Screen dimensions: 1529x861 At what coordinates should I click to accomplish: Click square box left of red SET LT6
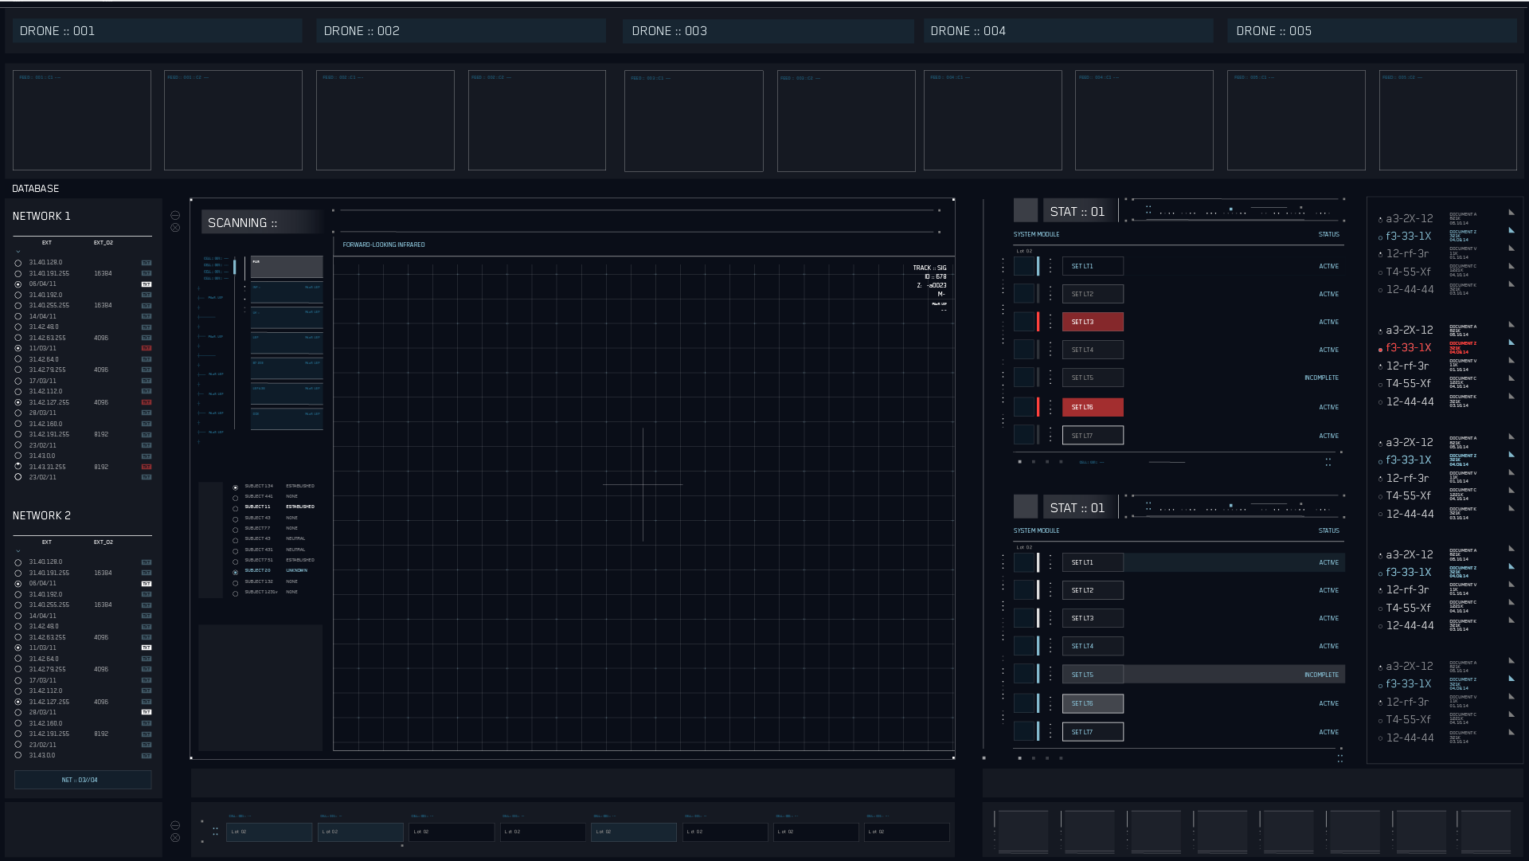[x=1024, y=407]
